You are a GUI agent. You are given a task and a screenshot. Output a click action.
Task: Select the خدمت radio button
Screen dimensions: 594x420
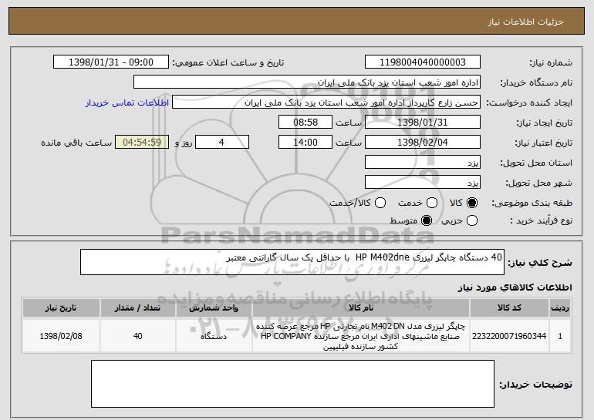[x=432, y=203]
